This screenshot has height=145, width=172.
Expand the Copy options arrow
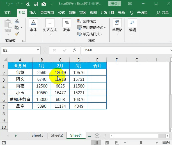point(22,27)
